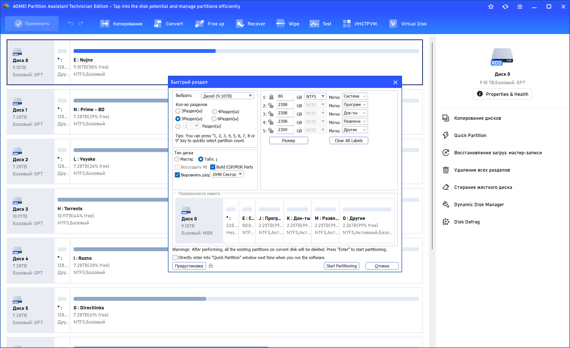Select the 6Раздел(ы) radio button
Screen dimensions: 570x348
[214, 119]
